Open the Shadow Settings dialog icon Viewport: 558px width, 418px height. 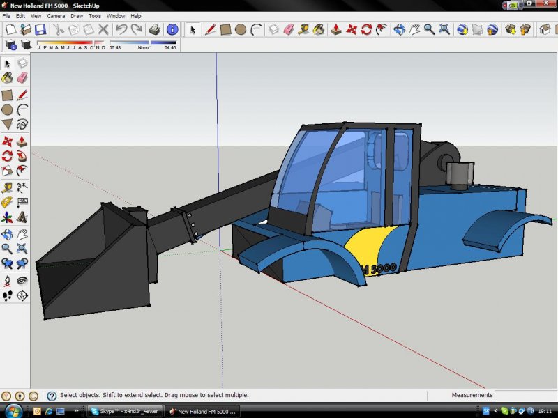click(10, 45)
